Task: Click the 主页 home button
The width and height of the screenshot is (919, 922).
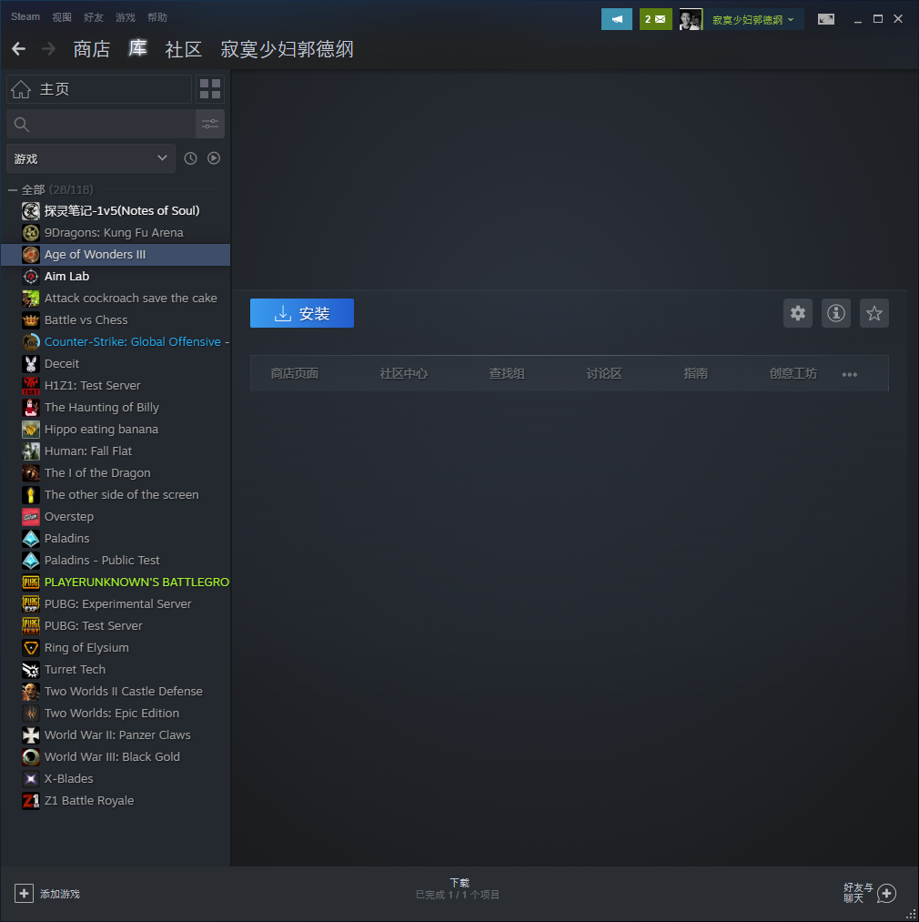Action: (99, 89)
